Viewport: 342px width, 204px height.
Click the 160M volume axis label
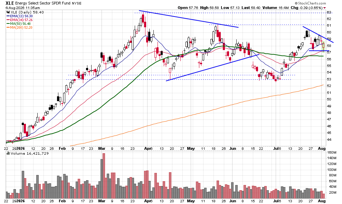point(332,152)
